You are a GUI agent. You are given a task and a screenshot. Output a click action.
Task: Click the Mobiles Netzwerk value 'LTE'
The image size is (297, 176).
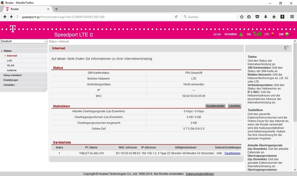pyautogui.click(x=194, y=78)
